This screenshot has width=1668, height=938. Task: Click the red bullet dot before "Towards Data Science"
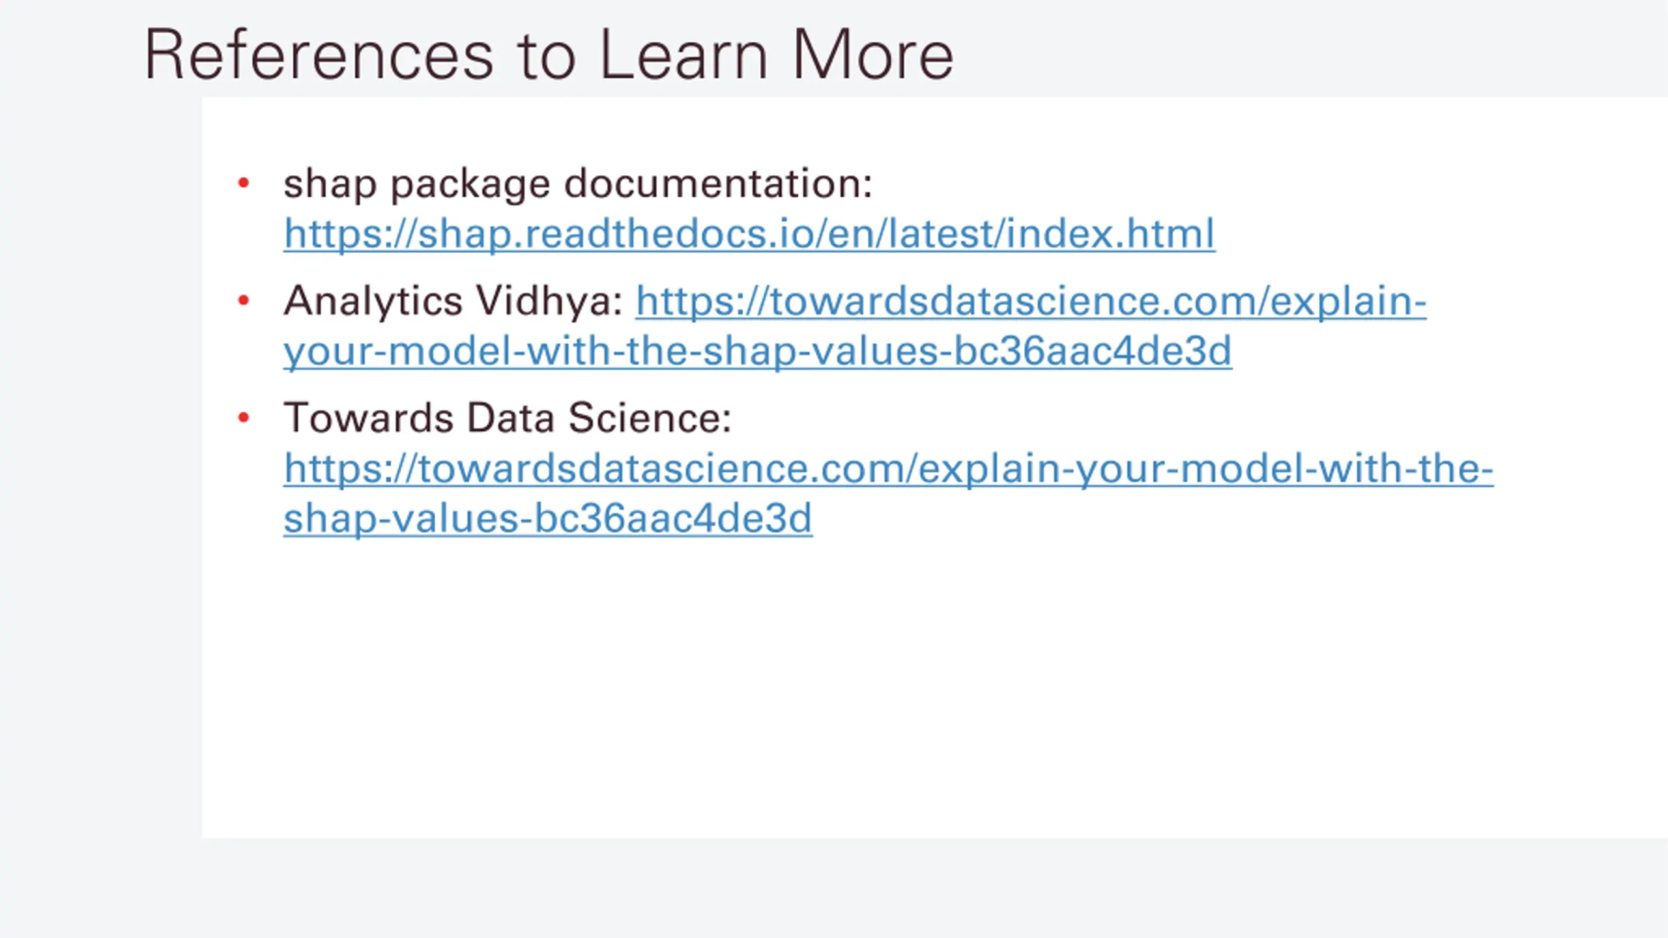tap(244, 418)
